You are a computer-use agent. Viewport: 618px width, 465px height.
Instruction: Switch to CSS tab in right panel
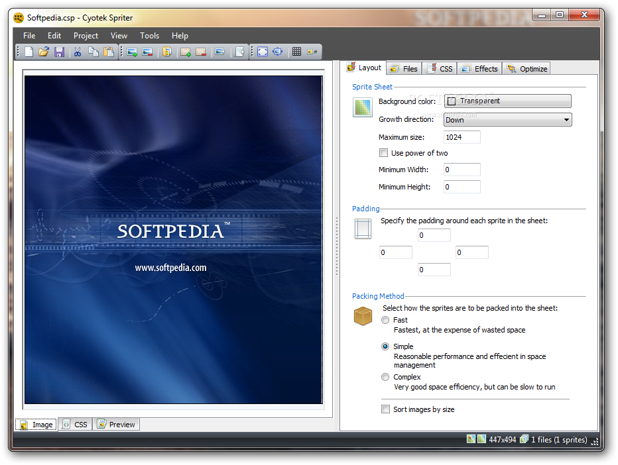(x=440, y=69)
